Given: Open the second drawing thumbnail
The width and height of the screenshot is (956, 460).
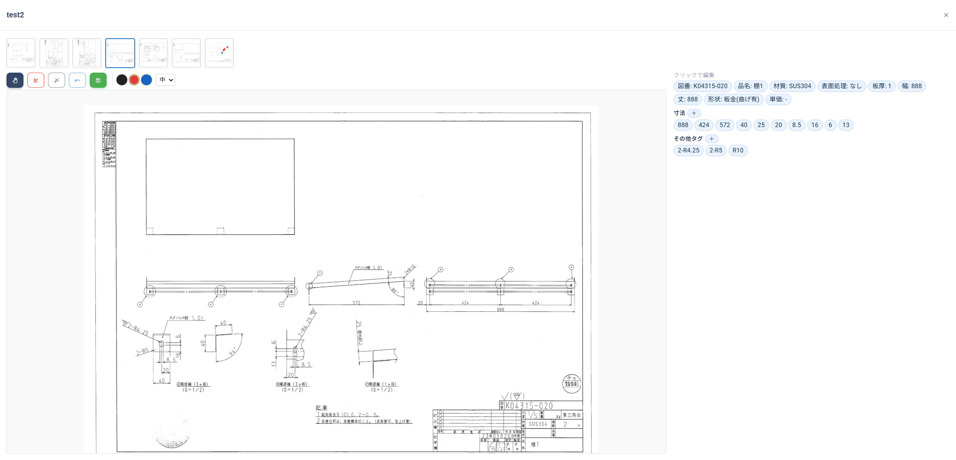Looking at the screenshot, I should click(x=54, y=53).
